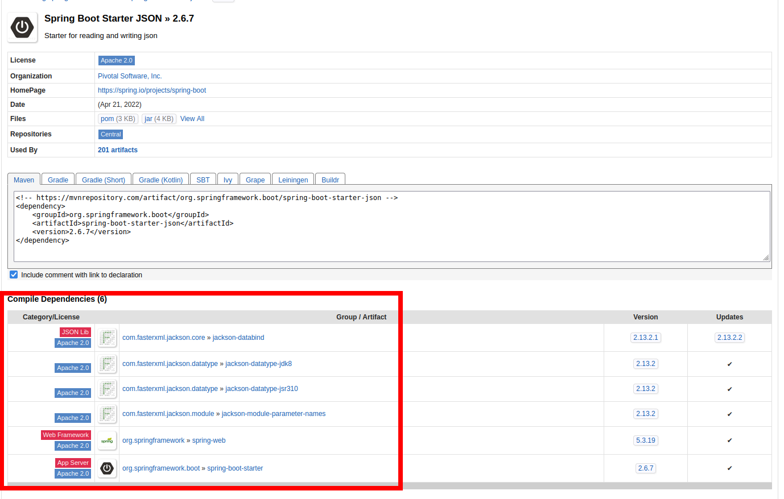Switch to the Gradle tab
Viewport: 784px width, 499px height.
tap(58, 180)
